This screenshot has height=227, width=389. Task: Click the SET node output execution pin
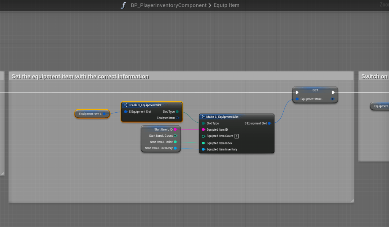coord(333,92)
